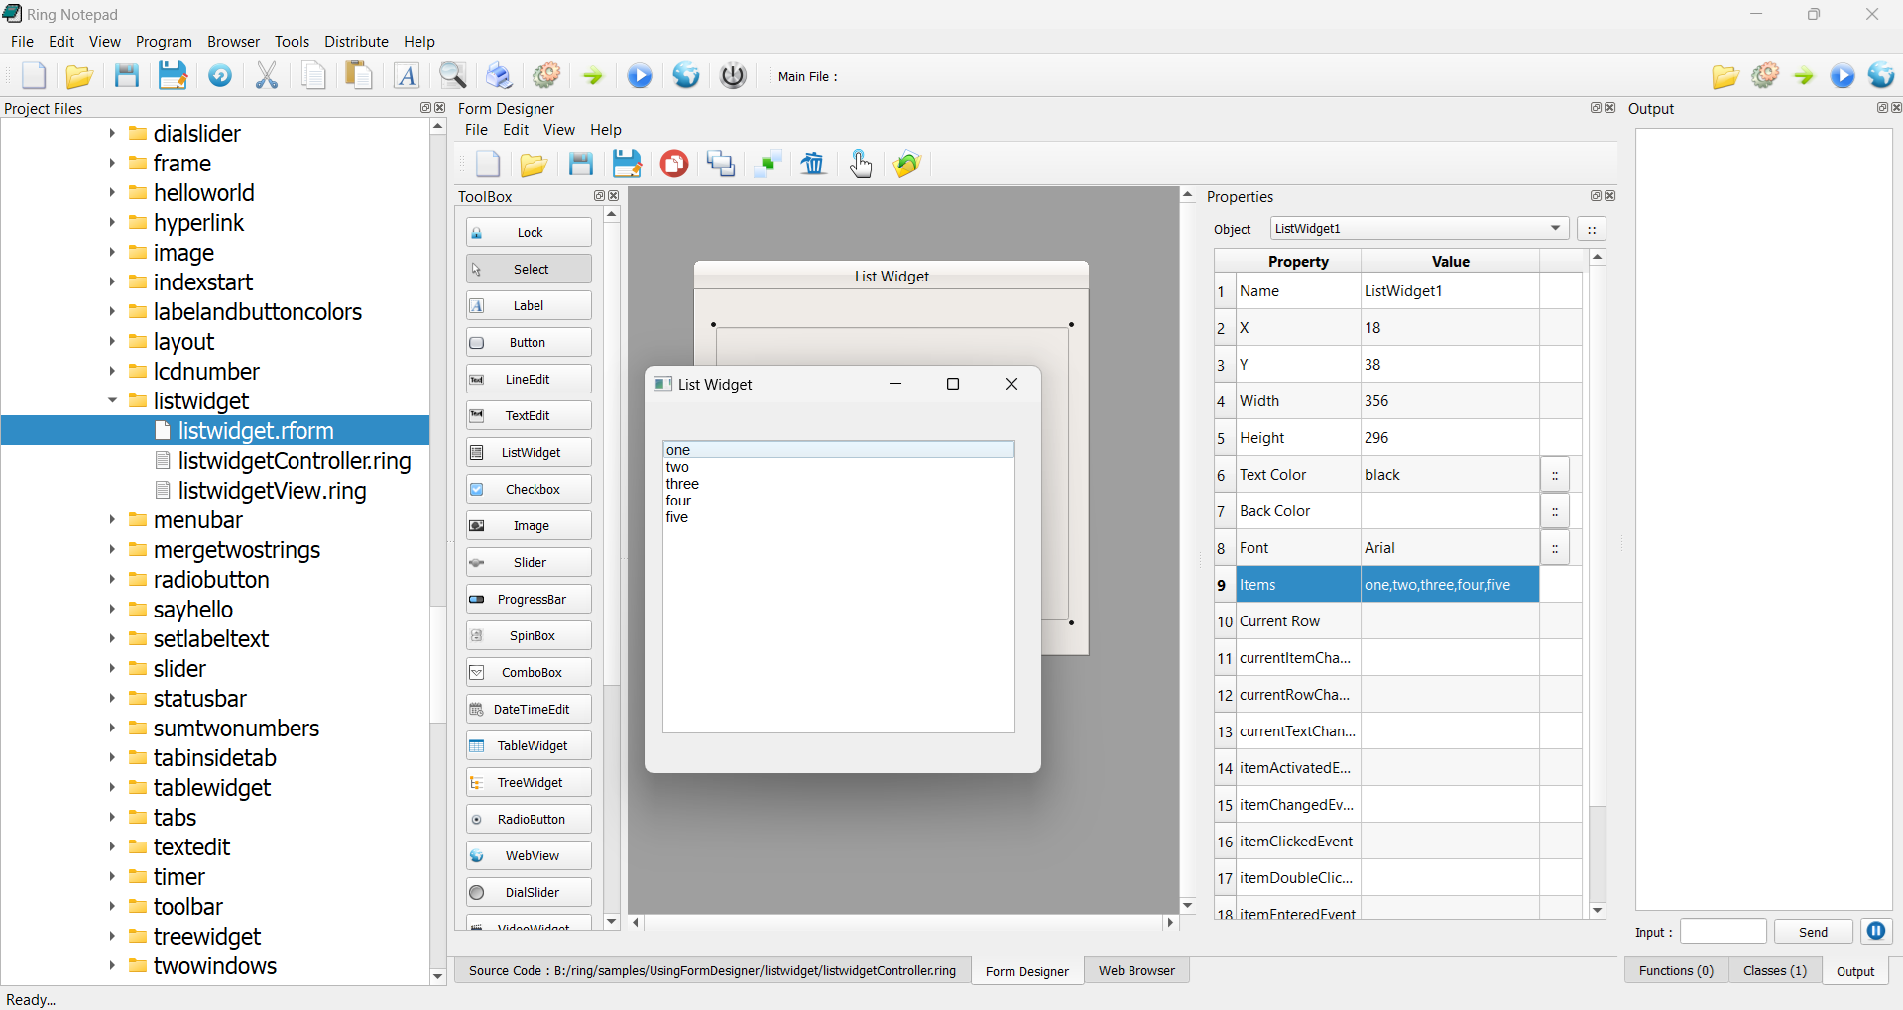This screenshot has height=1010, width=1903.
Task: Click the power quit icon in main toolbar
Action: pyautogui.click(x=733, y=76)
